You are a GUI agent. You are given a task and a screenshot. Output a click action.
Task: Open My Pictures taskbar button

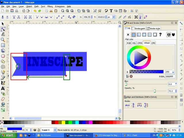(x=50, y=135)
